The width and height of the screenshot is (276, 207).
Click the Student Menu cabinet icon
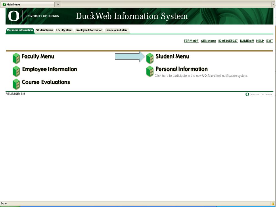pos(150,58)
